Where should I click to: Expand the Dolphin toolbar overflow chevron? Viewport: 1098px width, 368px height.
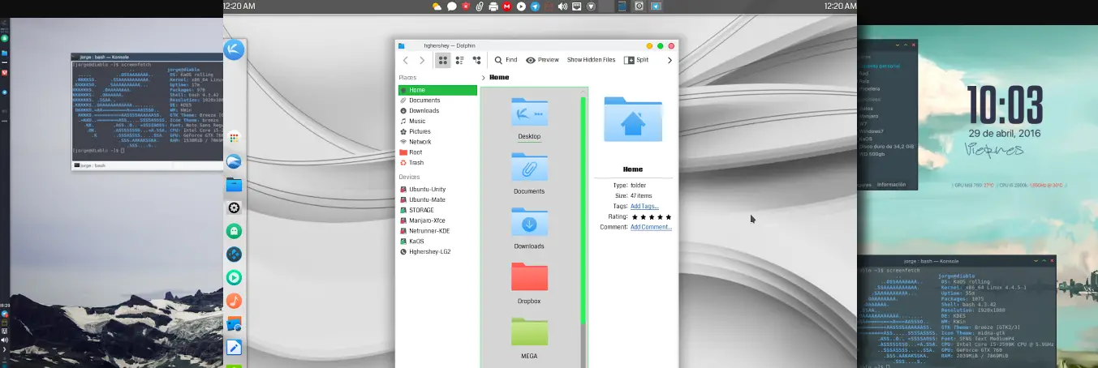point(670,60)
